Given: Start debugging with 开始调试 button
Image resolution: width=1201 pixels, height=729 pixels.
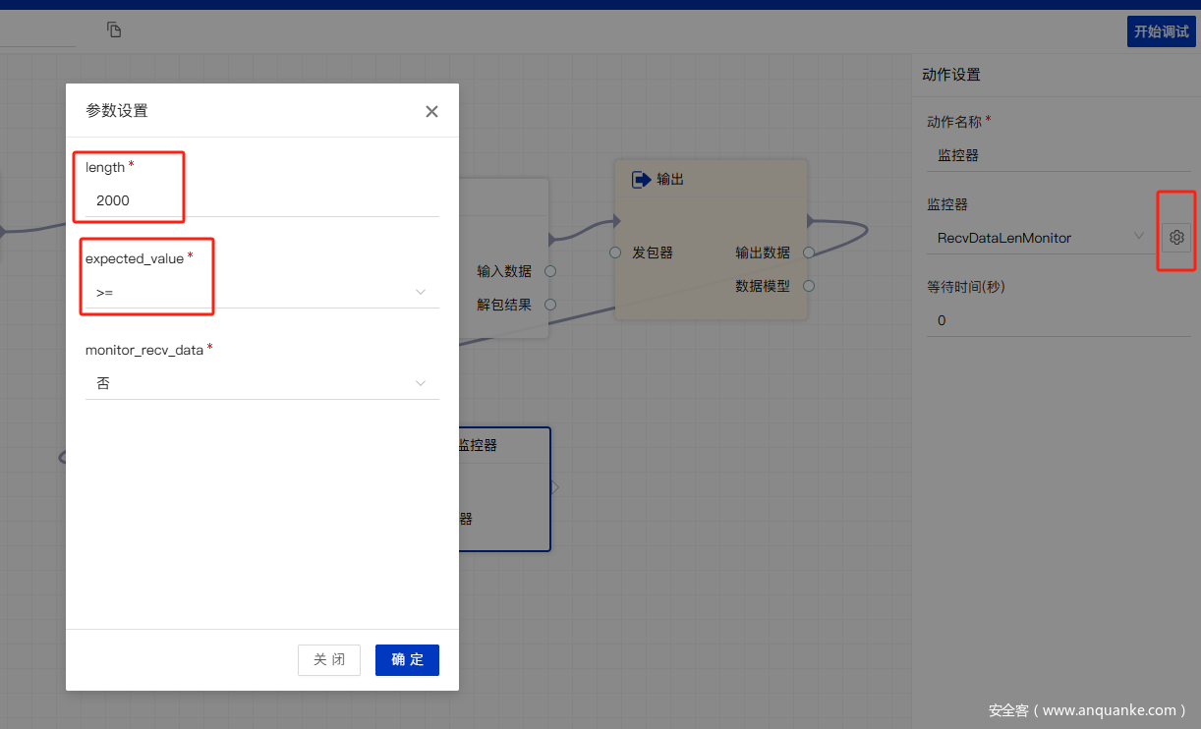Looking at the screenshot, I should coord(1161,31).
